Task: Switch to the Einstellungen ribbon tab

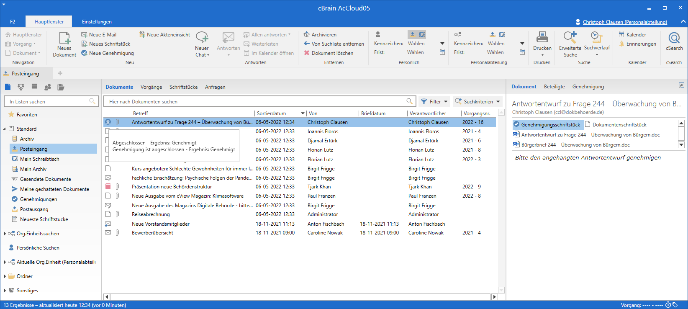Action: 97,22
